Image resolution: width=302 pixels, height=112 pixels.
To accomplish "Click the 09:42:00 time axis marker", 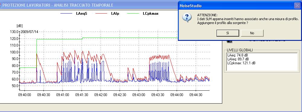I will (101, 95).
